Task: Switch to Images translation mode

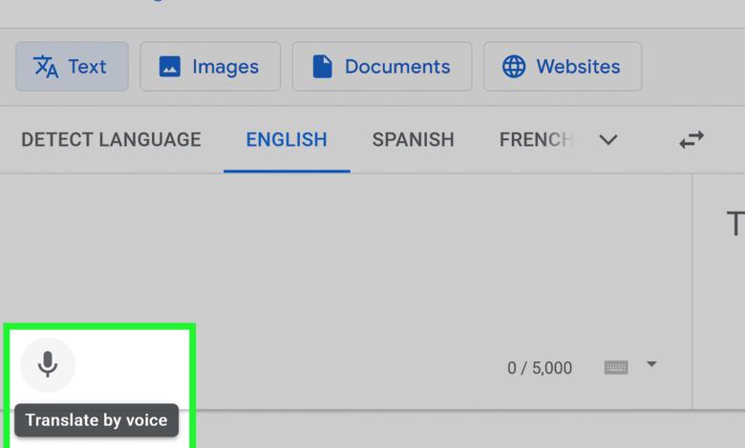Action: [x=210, y=67]
